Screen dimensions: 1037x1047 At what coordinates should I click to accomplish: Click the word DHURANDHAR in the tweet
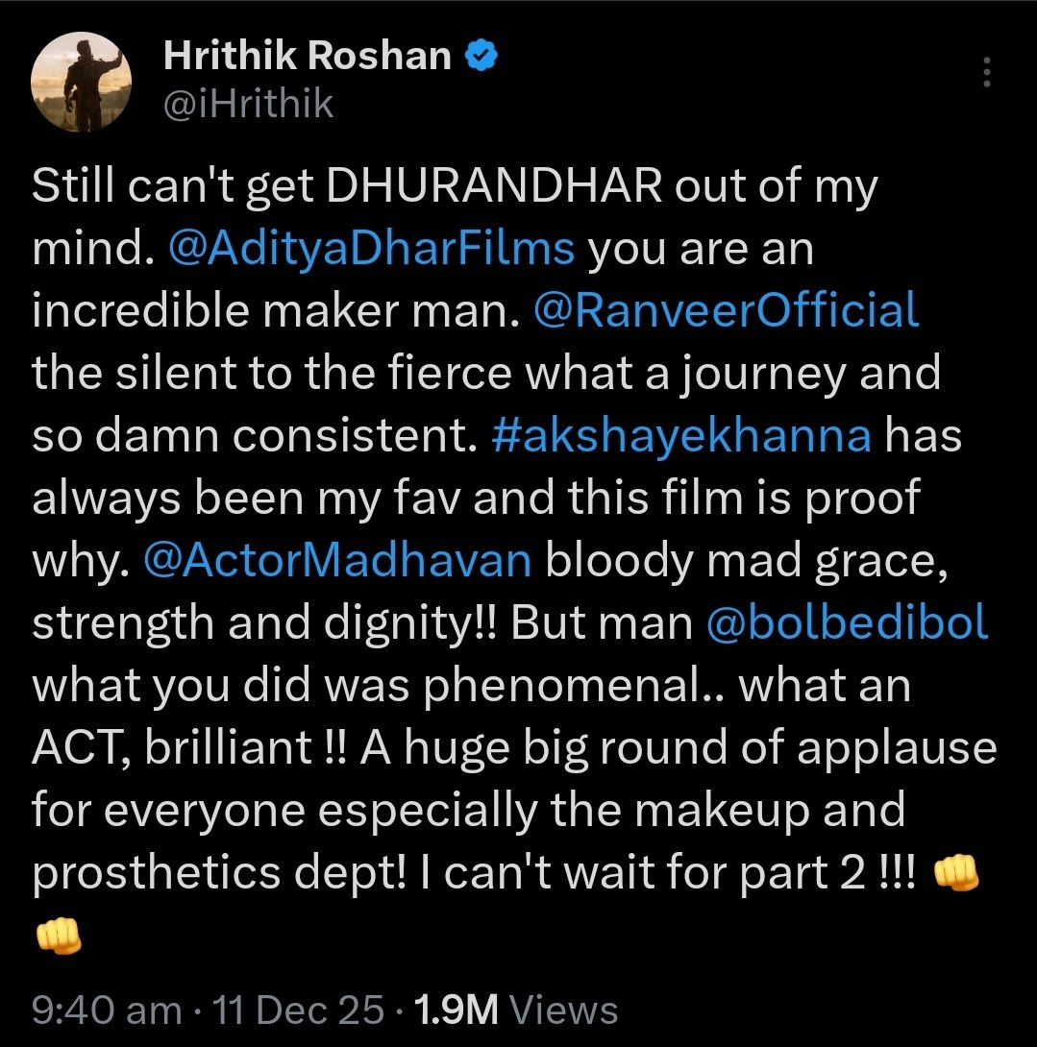point(494,188)
